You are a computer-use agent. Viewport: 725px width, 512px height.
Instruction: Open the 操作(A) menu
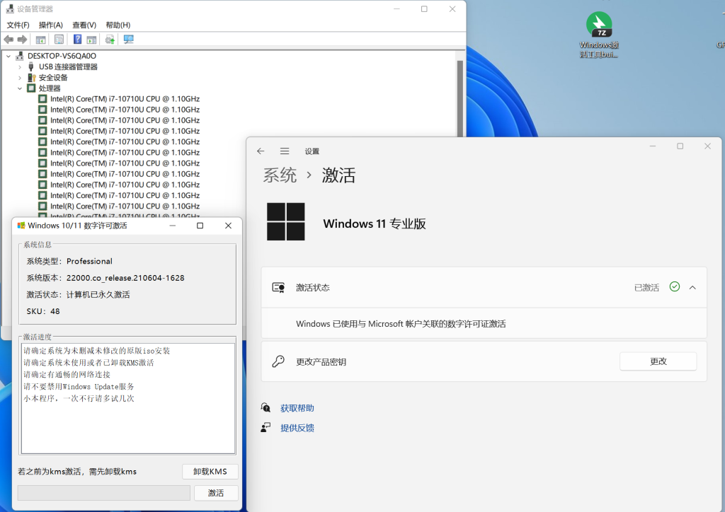pyautogui.click(x=51, y=25)
